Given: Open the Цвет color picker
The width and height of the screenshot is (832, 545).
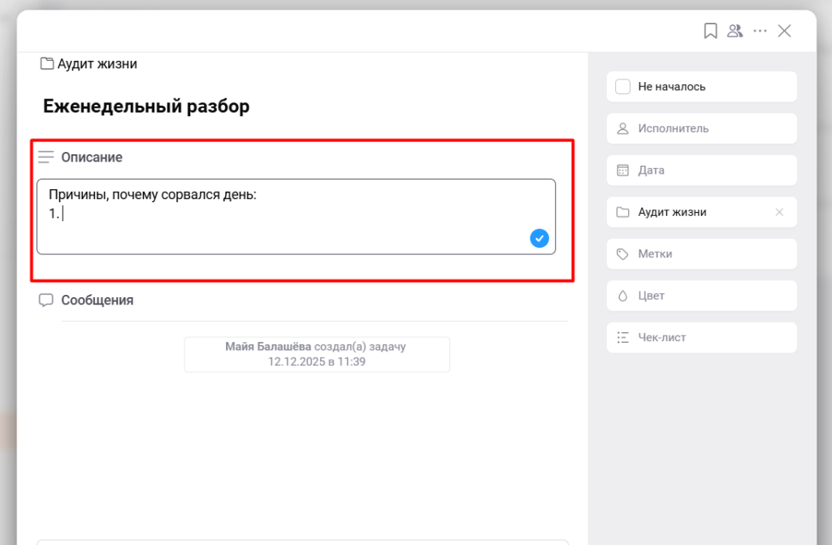Looking at the screenshot, I should pos(701,296).
